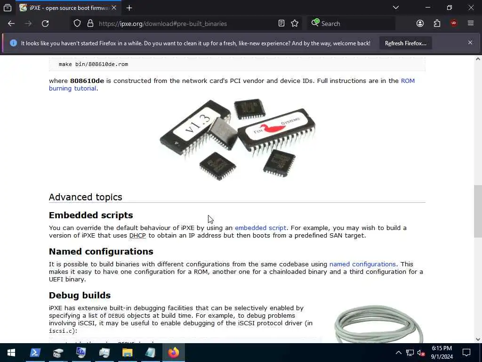Open the extensions puzzle icon
The width and height of the screenshot is (482, 362).
point(437,24)
